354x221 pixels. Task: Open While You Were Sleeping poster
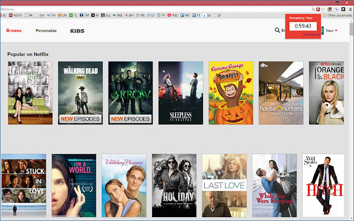274,186
